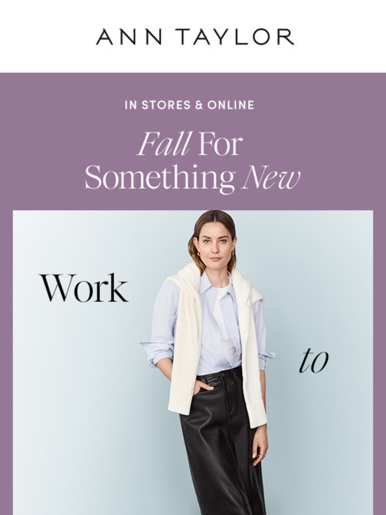The image size is (386, 515).
Task: Click the model's hand resting by the skirt
Action: pos(260,447)
